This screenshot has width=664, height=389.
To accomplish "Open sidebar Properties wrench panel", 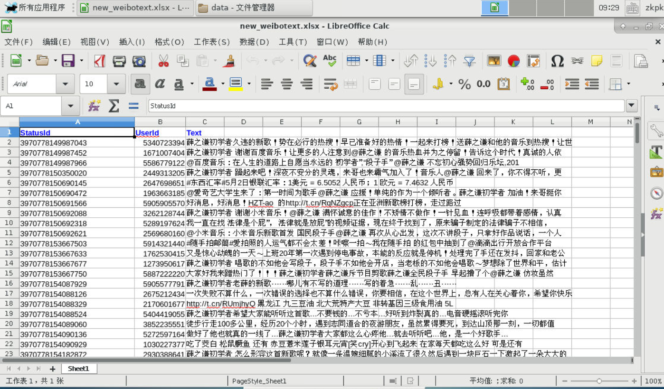I will coord(656,130).
